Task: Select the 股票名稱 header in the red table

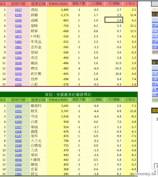Action: point(38,4)
